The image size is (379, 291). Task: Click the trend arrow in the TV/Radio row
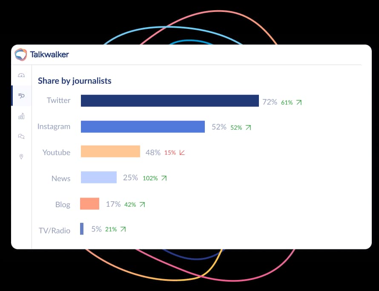[123, 229]
